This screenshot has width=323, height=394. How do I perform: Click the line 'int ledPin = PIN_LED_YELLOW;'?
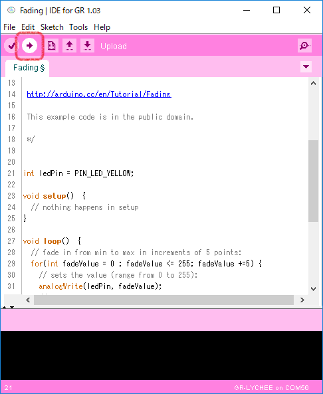pyautogui.click(x=78, y=173)
